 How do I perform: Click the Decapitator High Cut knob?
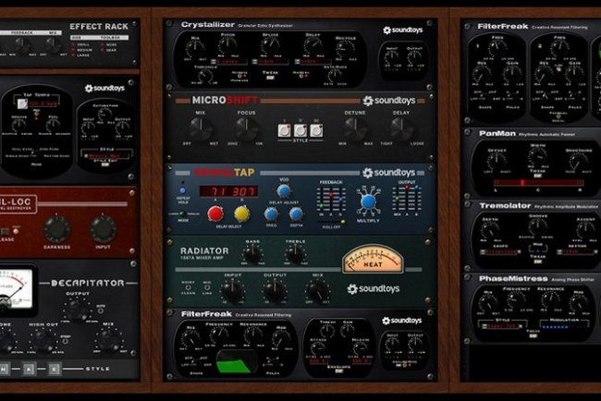click(43, 340)
